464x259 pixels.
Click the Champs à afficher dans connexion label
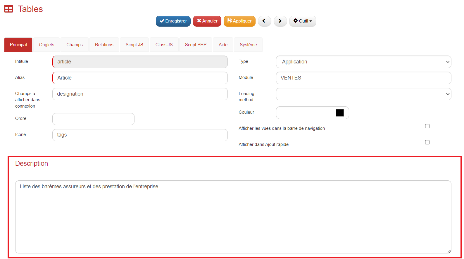click(27, 100)
